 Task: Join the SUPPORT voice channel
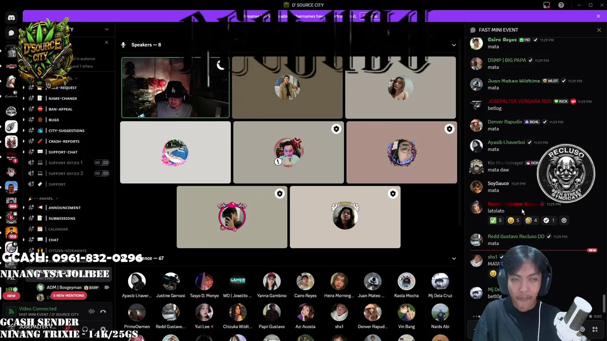(x=57, y=184)
